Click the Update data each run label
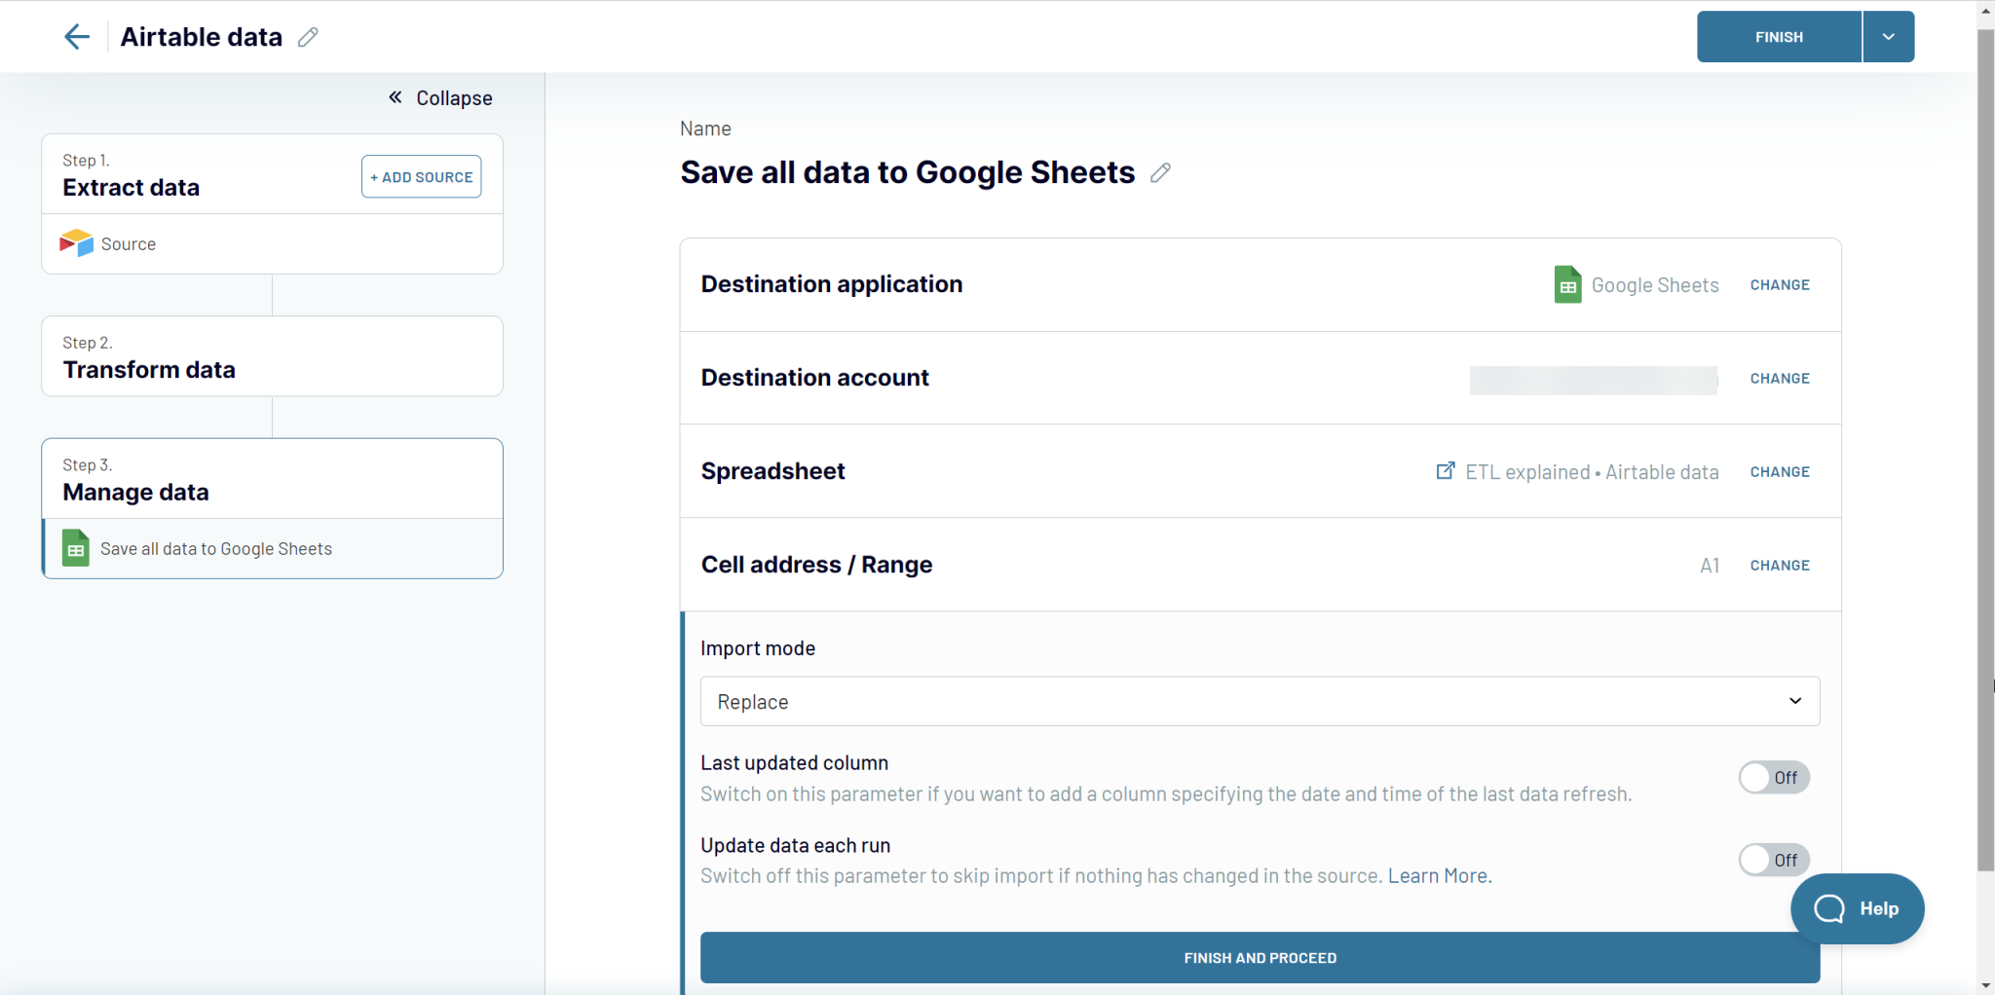Image resolution: width=1995 pixels, height=995 pixels. 796,846
